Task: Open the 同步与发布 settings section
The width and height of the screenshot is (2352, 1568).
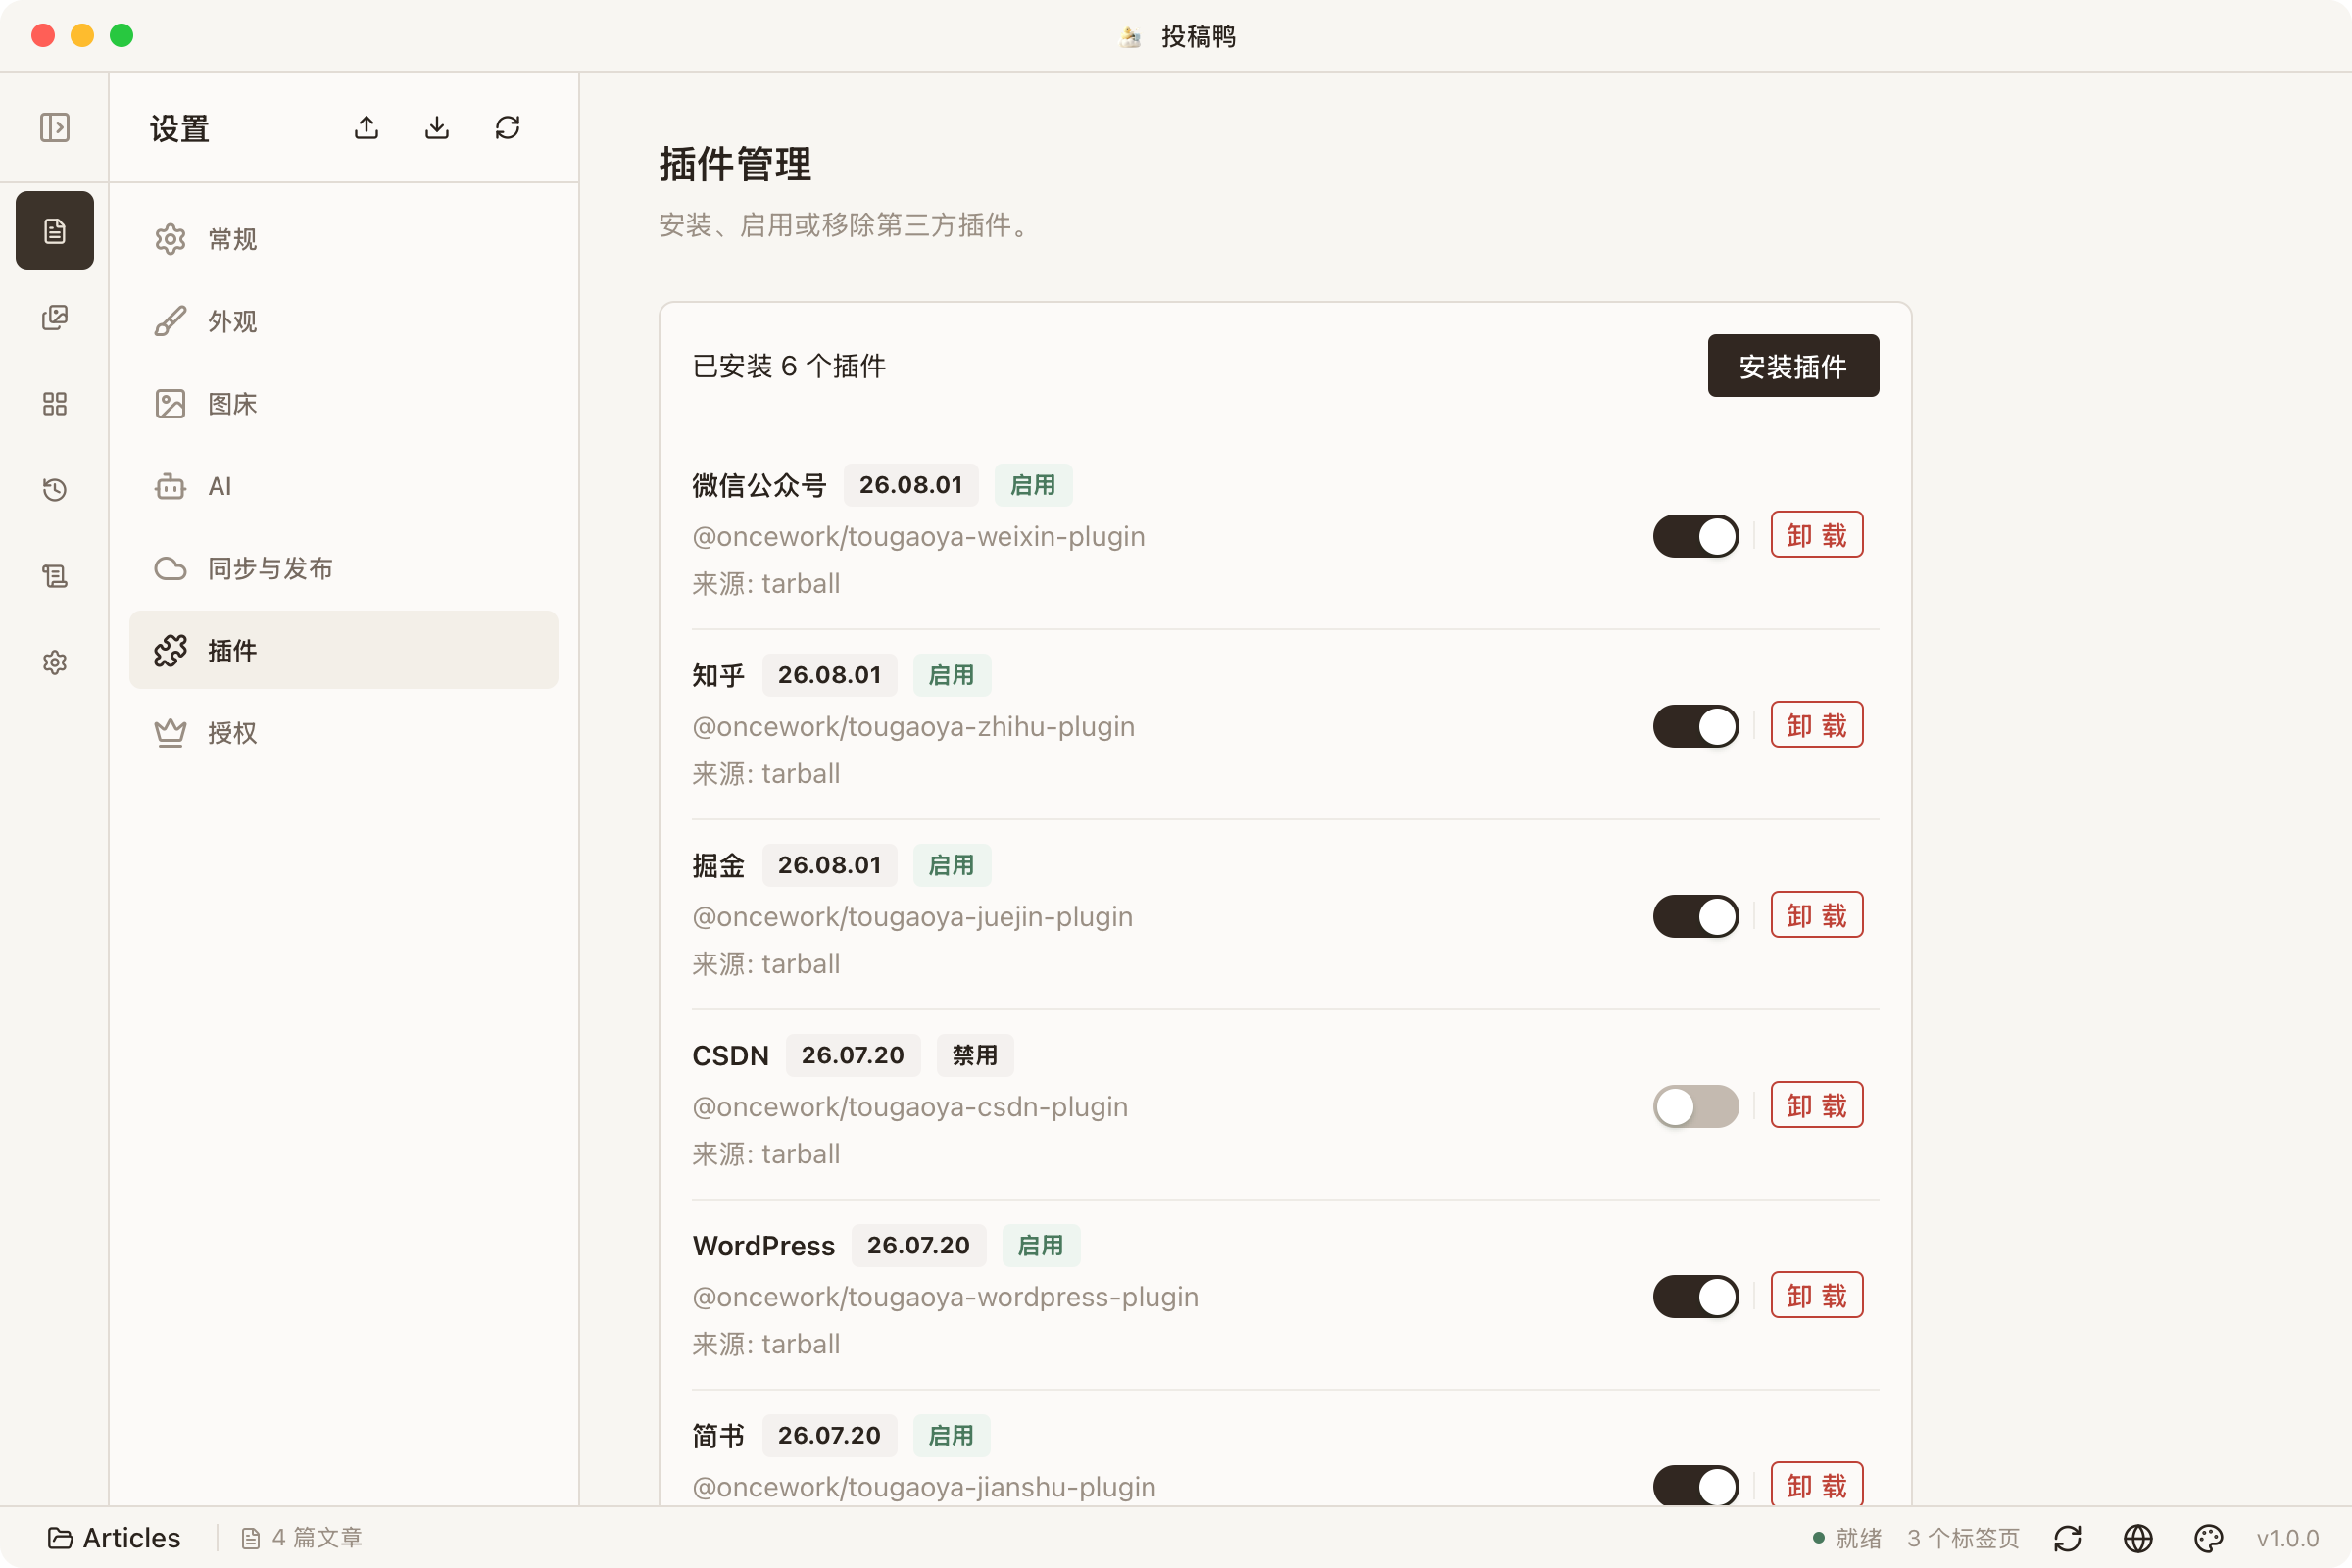Action: (x=344, y=568)
